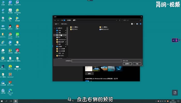Click into the file name input field
The width and height of the screenshot is (181, 103).
[96, 61]
